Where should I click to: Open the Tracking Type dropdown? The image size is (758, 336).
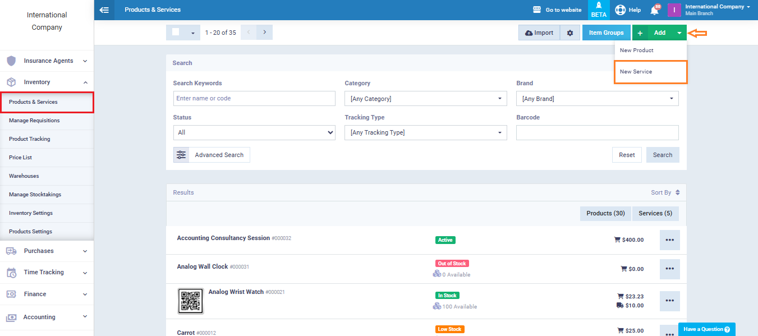[425, 133]
